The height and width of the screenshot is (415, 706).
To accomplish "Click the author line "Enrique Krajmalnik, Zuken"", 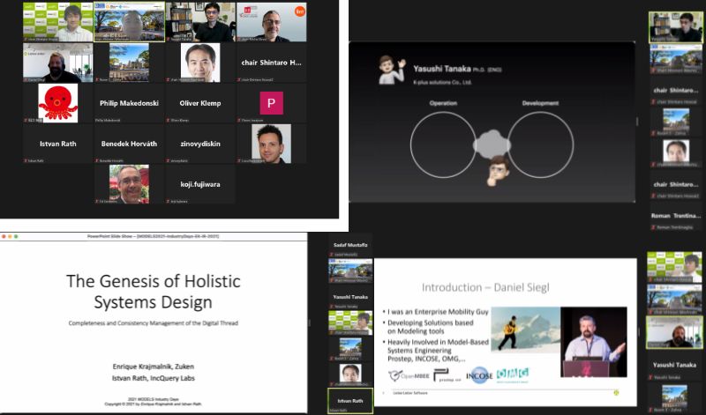I will [x=153, y=367].
